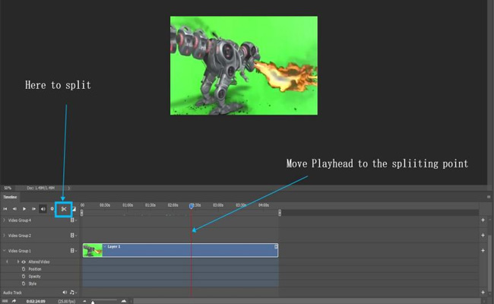Open Video Group 1 filmstrip menu
The height and width of the screenshot is (304, 494).
coord(74,251)
